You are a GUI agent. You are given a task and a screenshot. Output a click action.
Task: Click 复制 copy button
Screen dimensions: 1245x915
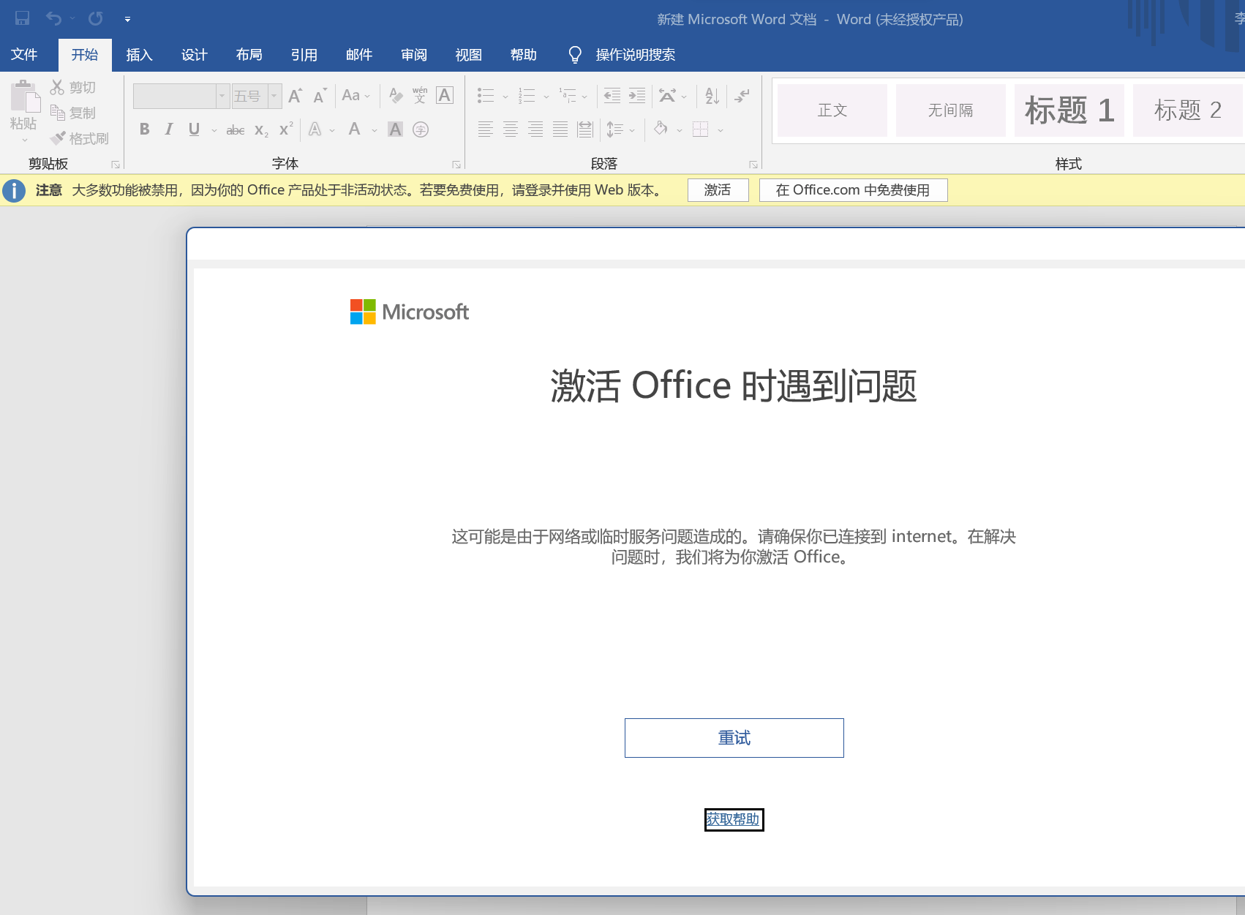tap(73, 113)
